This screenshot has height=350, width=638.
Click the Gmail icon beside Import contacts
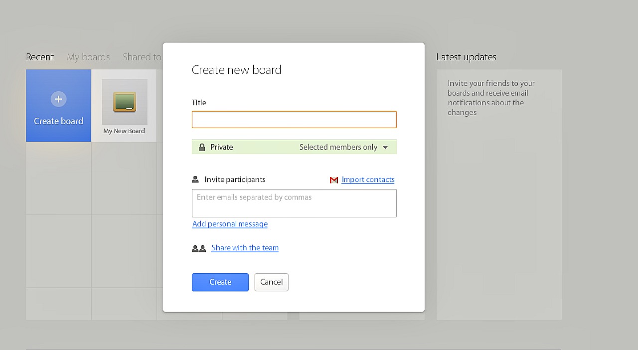tap(334, 180)
